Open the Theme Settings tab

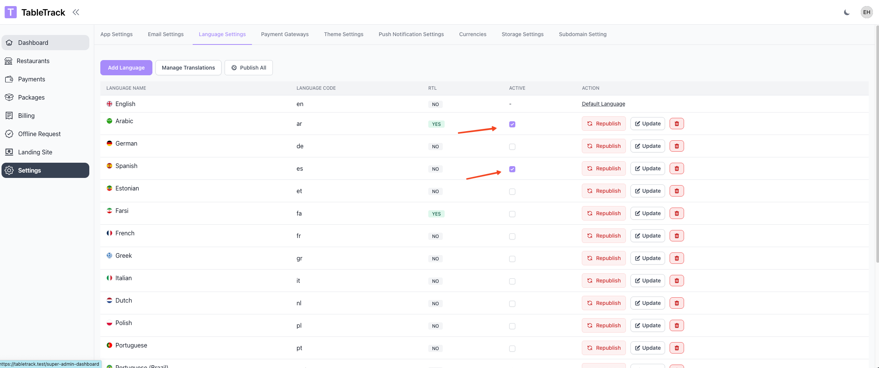[x=344, y=34]
